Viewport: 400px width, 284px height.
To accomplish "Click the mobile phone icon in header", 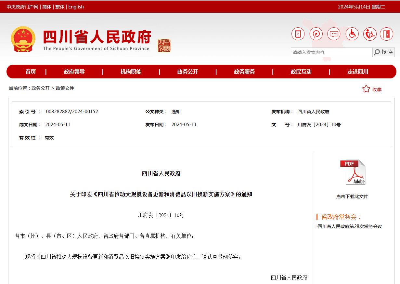I will [x=298, y=34].
